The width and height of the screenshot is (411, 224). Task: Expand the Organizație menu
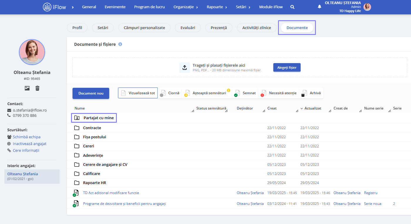(x=186, y=7)
